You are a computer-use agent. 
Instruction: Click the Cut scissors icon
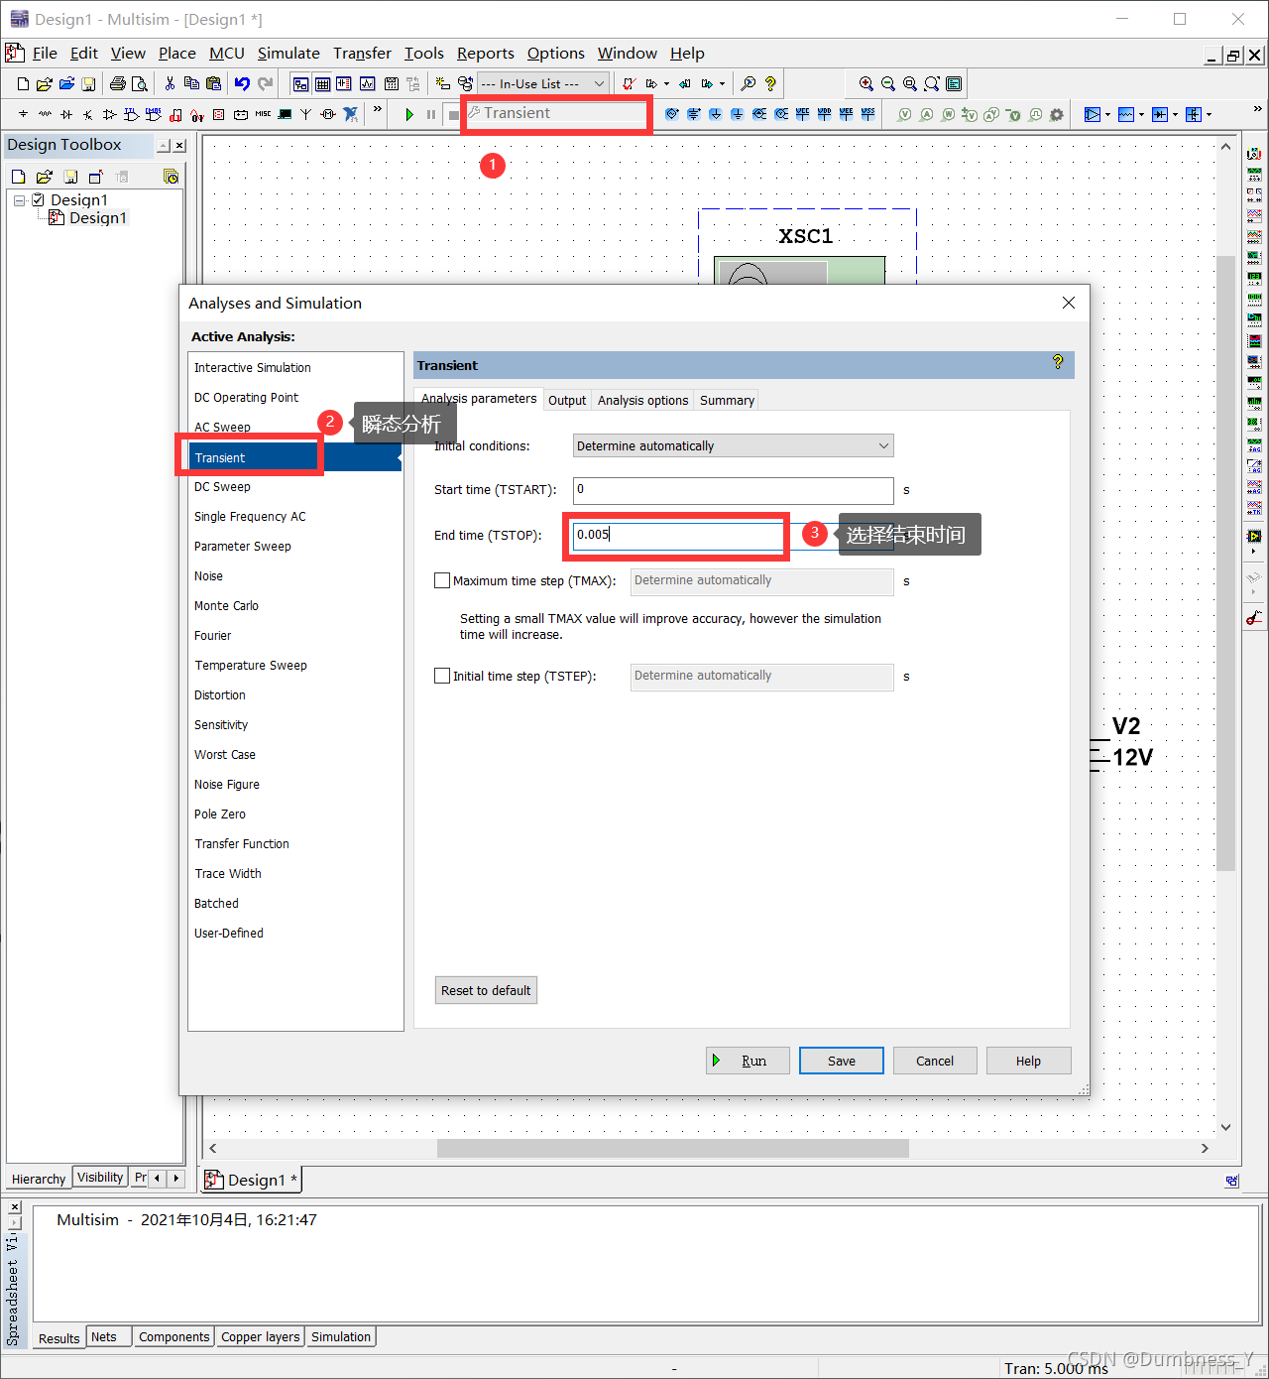[170, 84]
